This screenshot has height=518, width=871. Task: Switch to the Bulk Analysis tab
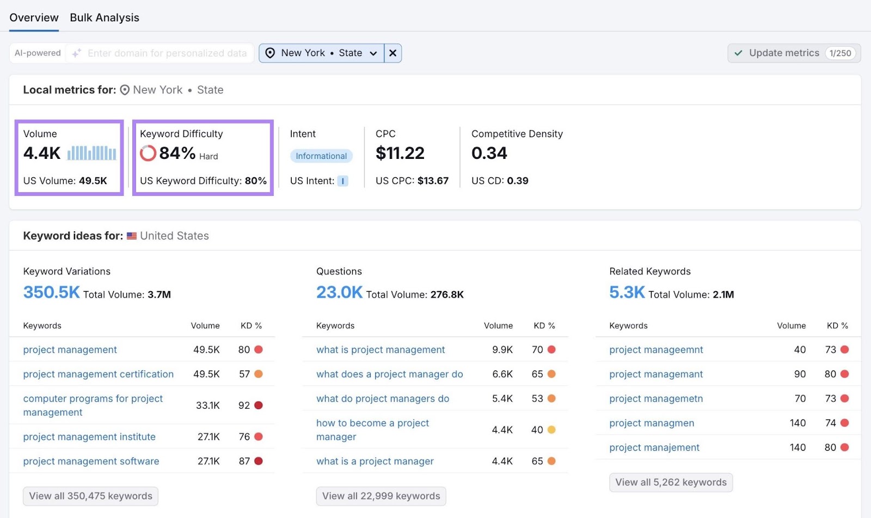tap(104, 17)
